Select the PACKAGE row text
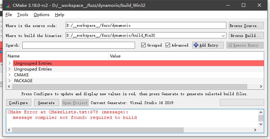 [23, 81]
